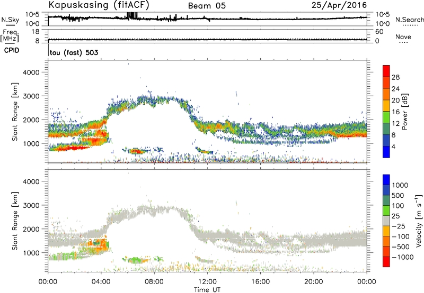Click the -1000 value on velocity color bar
Viewport: 424px width, 293px height.
click(x=402, y=257)
